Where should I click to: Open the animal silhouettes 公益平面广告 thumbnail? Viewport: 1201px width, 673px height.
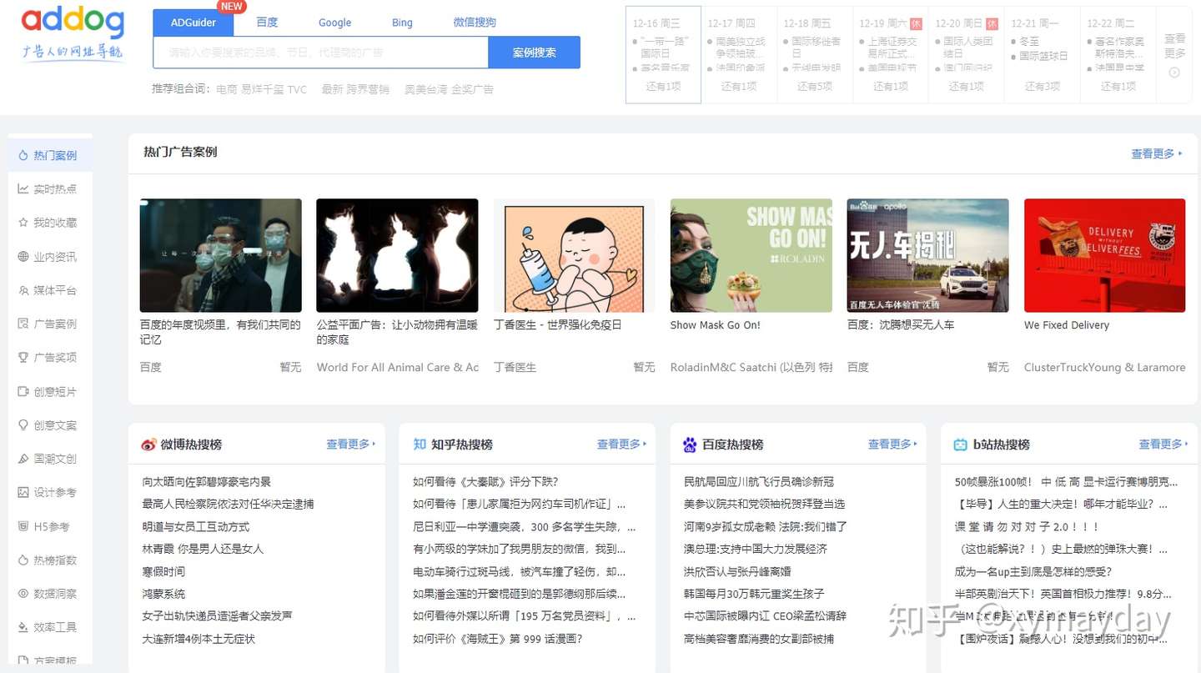(398, 255)
